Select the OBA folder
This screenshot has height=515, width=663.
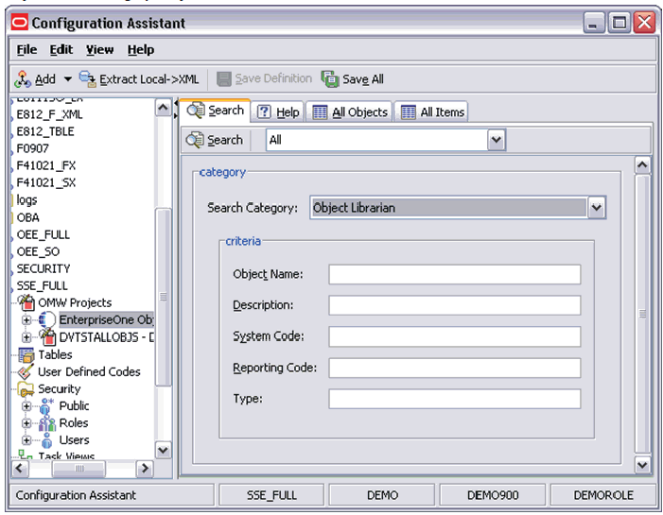coord(28,217)
